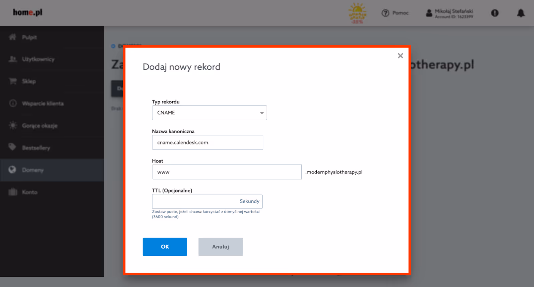Open Mikołaj Stefański account menu
The height and width of the screenshot is (287, 534).
pyautogui.click(x=454, y=13)
